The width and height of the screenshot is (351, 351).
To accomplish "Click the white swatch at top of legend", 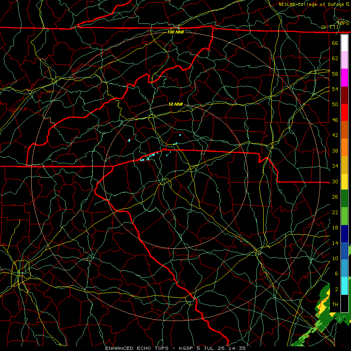I will (x=344, y=43).
